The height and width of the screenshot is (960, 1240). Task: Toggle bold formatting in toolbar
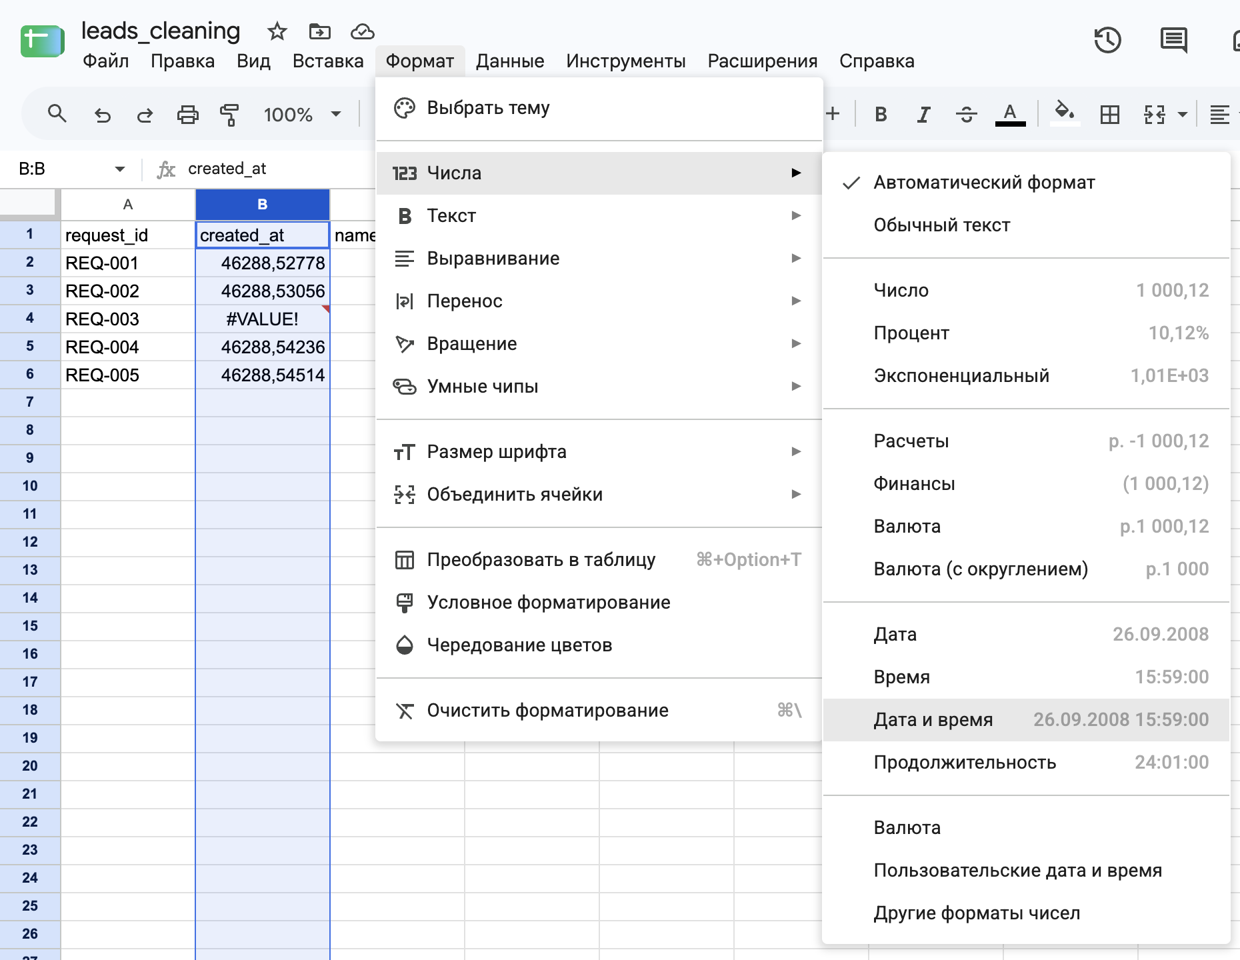pos(881,115)
